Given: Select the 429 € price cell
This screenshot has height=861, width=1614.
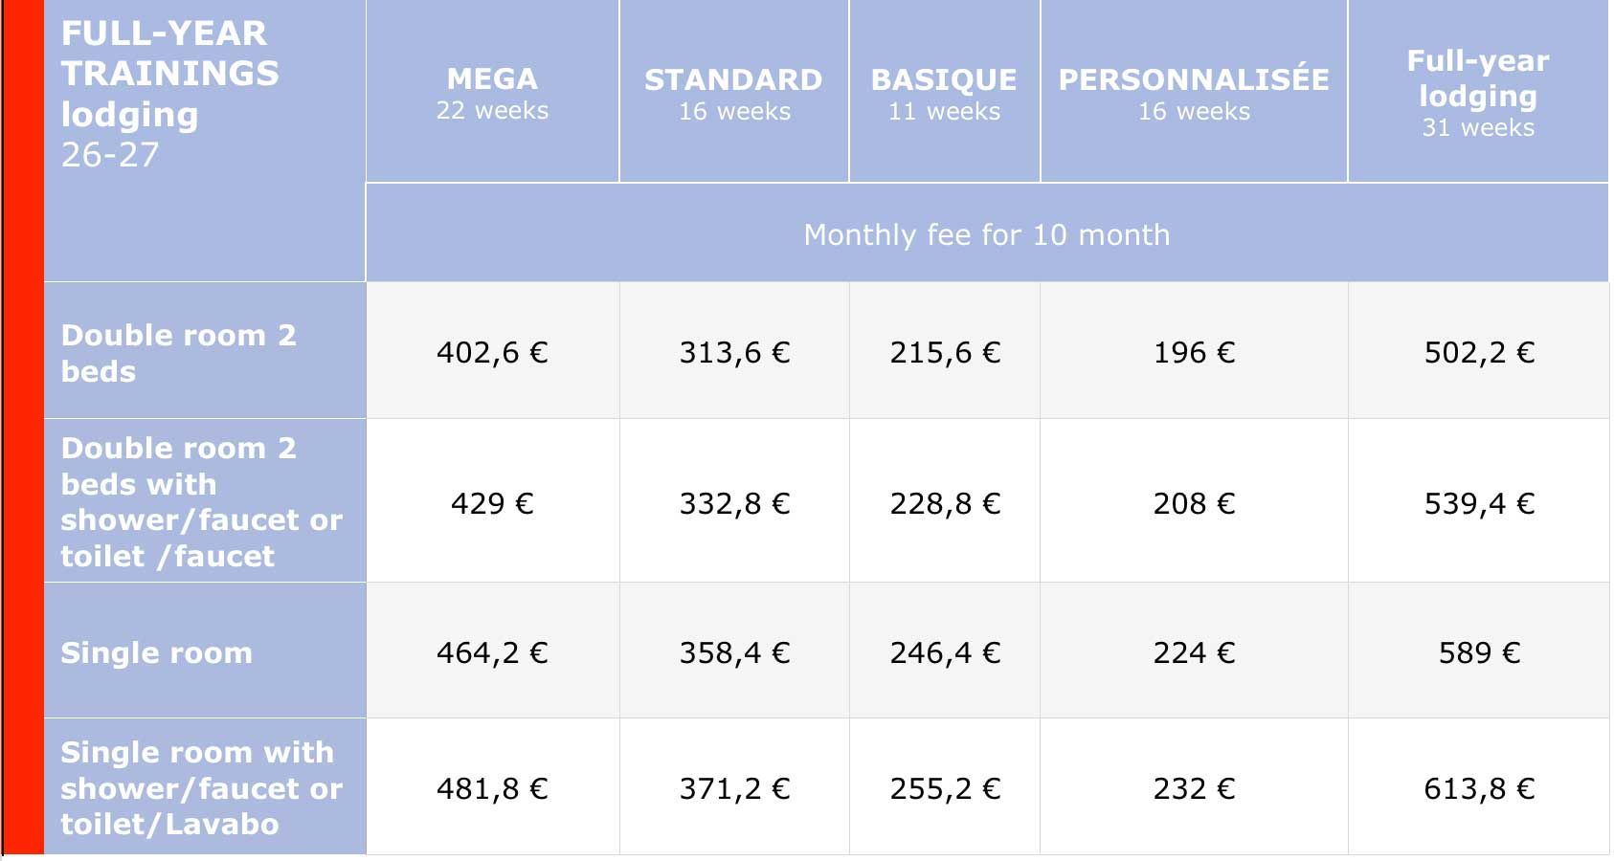Looking at the screenshot, I should coord(492,502).
